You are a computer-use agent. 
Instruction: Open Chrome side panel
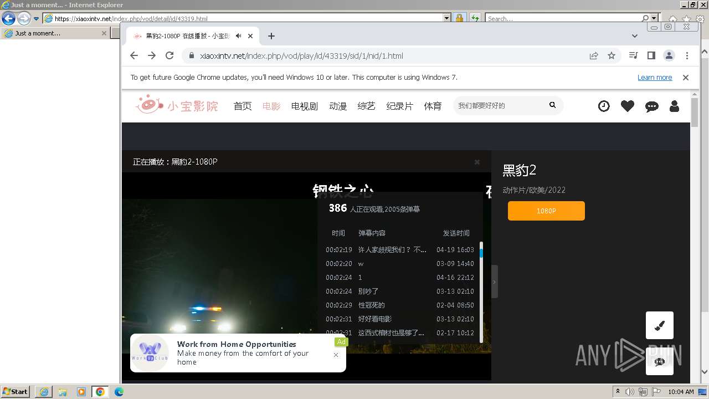point(651,55)
